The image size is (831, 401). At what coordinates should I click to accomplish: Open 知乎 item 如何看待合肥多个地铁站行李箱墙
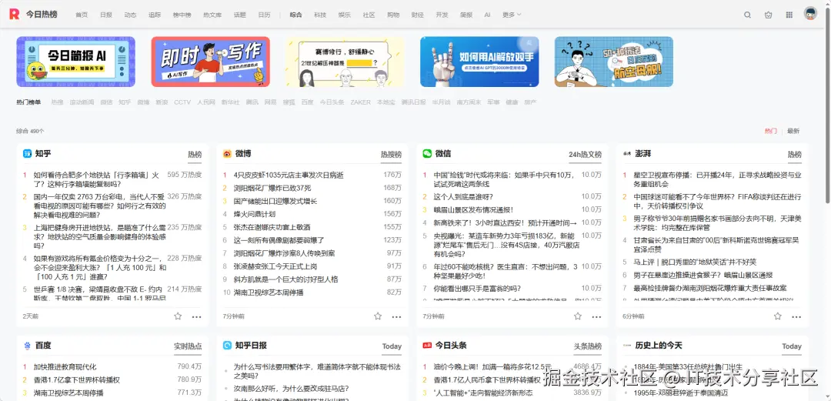click(x=96, y=179)
